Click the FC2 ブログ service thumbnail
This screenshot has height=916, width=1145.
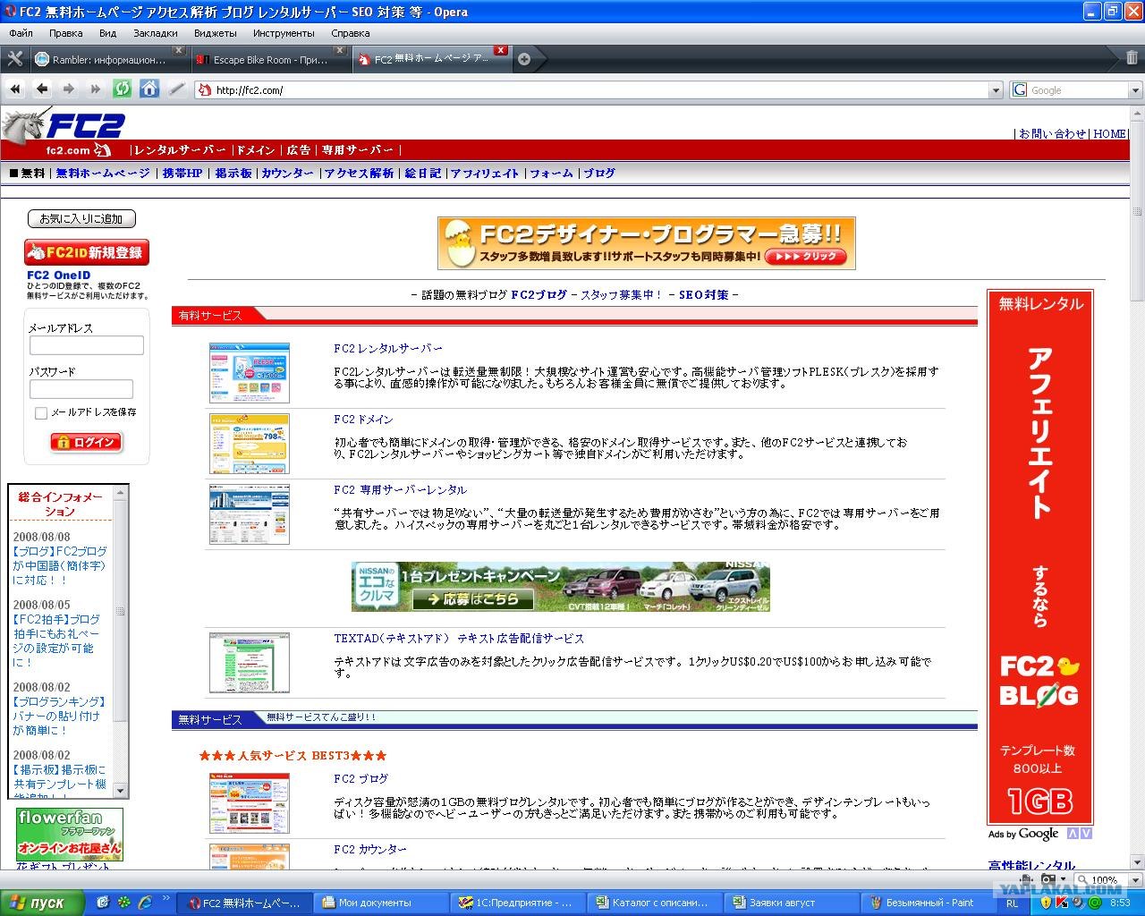point(250,803)
